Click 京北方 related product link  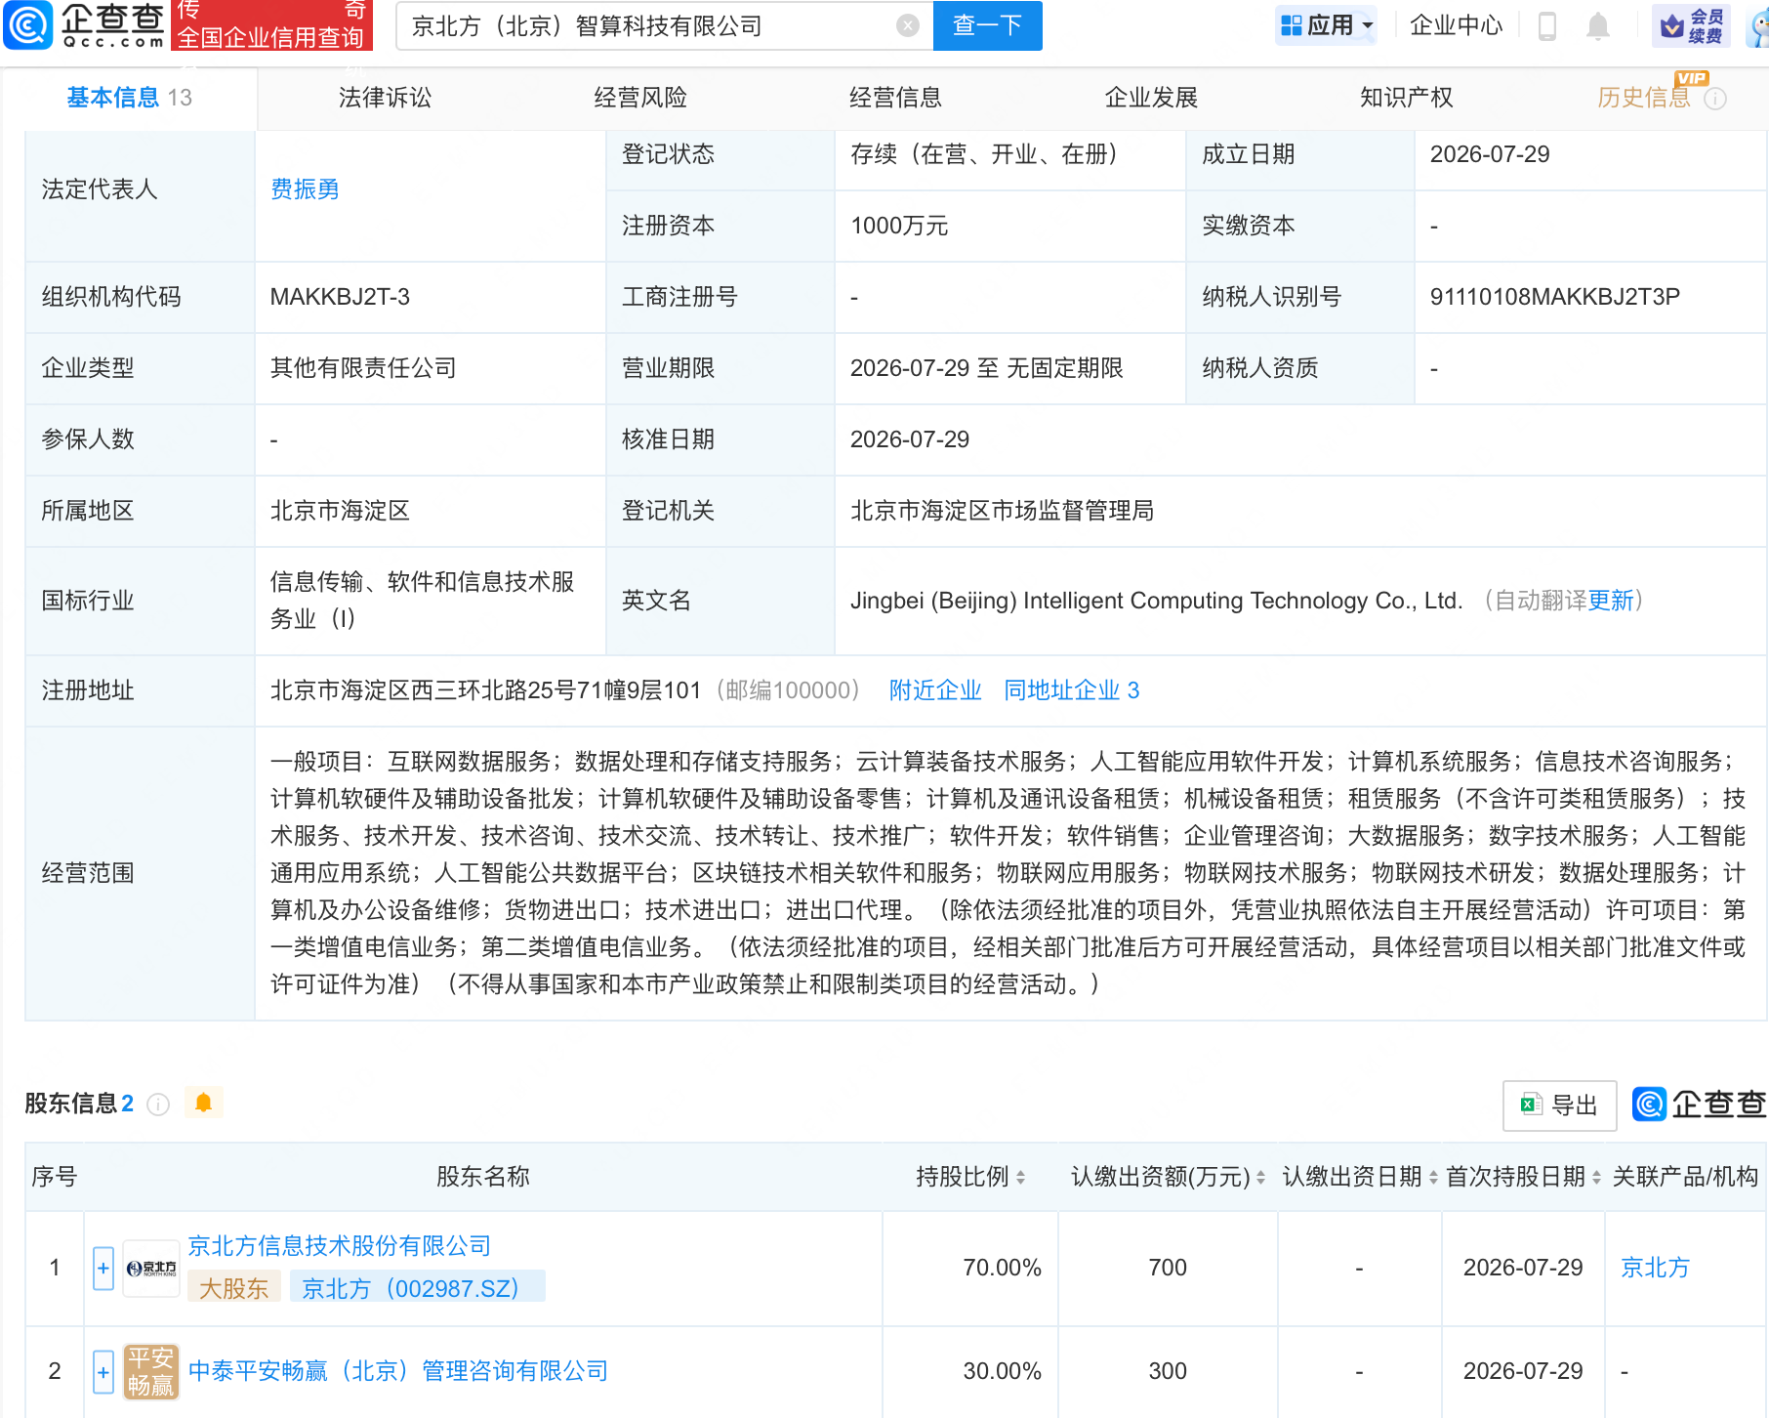point(1655,1268)
